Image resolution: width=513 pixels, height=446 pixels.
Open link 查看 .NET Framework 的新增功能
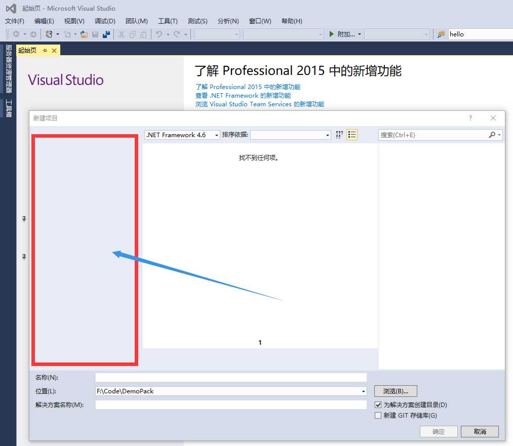[x=243, y=95]
